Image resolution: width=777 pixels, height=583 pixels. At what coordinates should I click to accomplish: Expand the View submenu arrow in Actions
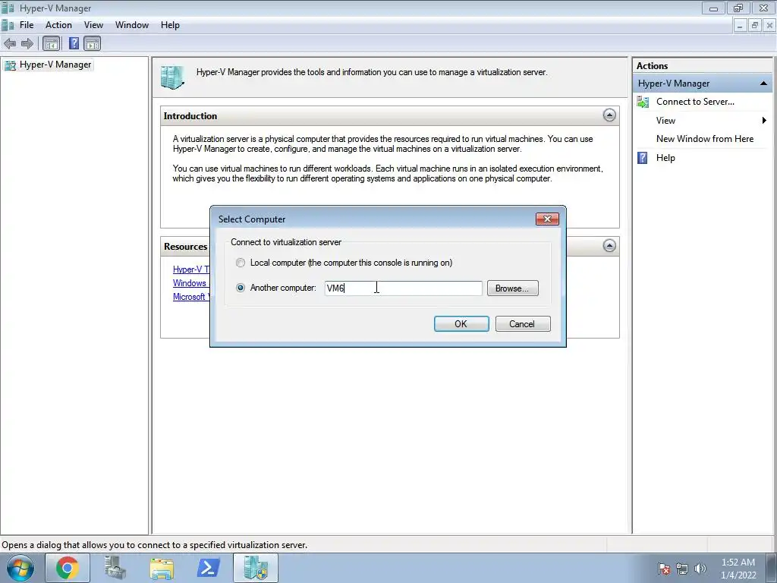pyautogui.click(x=764, y=121)
